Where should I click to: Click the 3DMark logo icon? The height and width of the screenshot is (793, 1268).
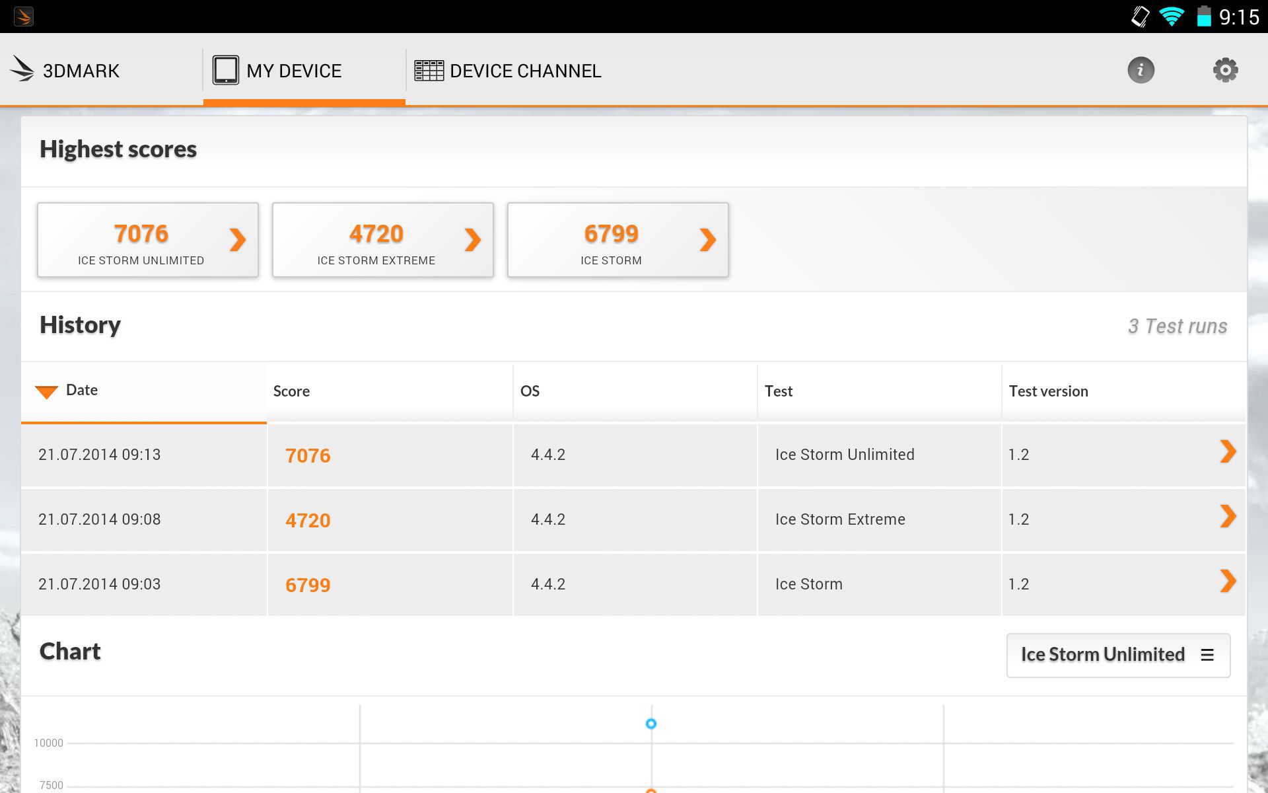pyautogui.click(x=22, y=70)
